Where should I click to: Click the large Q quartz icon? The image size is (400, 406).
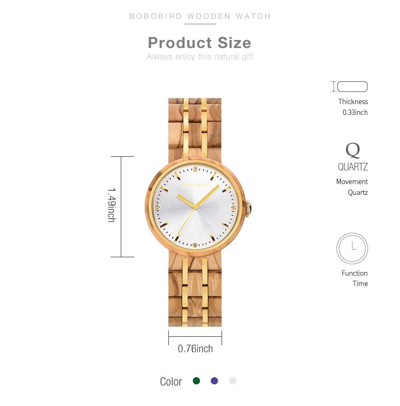pos(353,150)
